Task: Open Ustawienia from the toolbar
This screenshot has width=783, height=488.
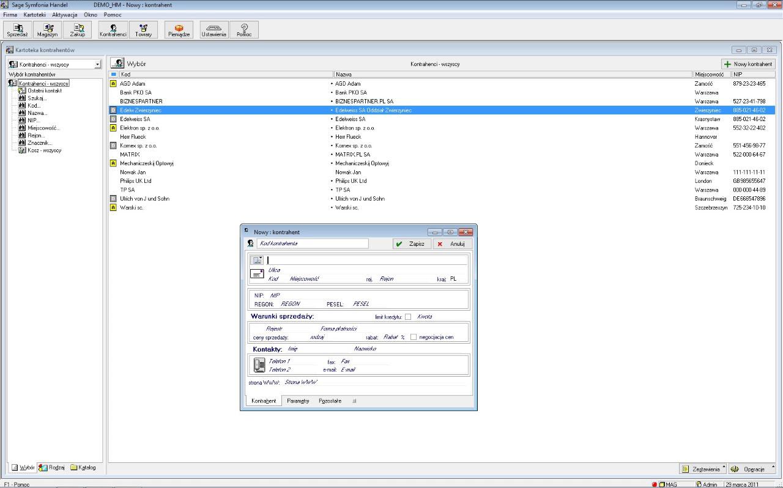Action: click(x=213, y=29)
